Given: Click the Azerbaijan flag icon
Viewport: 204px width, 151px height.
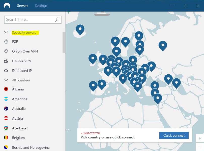Looking at the screenshot, I should pos(6,128).
